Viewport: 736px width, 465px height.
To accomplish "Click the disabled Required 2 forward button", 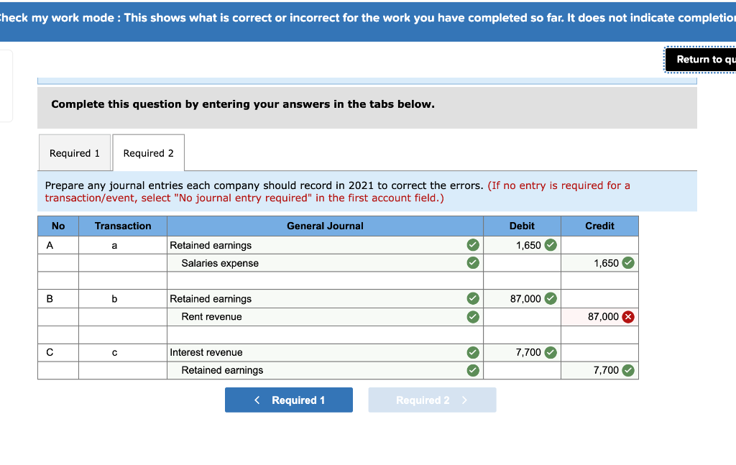I will [432, 400].
